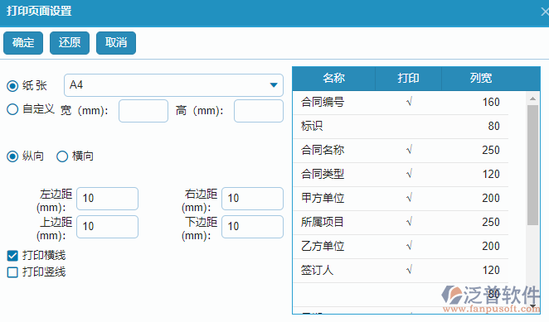Toggle print checkmark for 签订人

pos(409,270)
